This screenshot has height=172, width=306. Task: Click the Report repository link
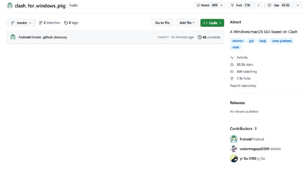(243, 86)
